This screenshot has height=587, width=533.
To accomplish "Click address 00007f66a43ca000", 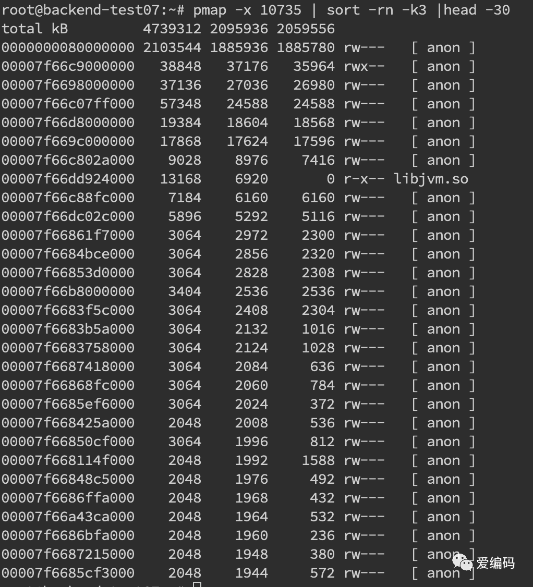I will [x=68, y=517].
